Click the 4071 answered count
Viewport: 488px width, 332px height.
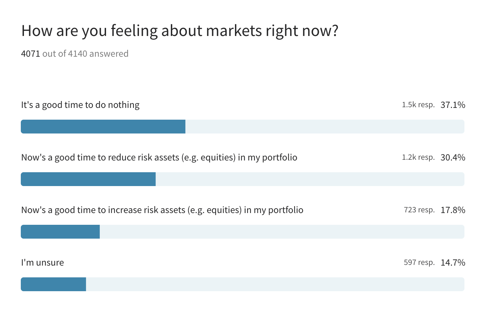point(31,54)
